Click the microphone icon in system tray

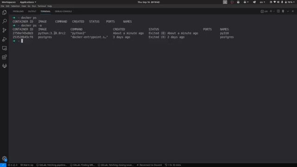click(282, 2)
